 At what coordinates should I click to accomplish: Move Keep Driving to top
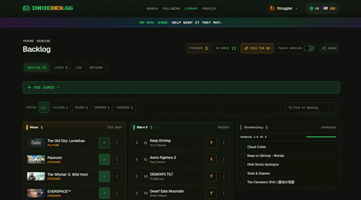(211, 143)
